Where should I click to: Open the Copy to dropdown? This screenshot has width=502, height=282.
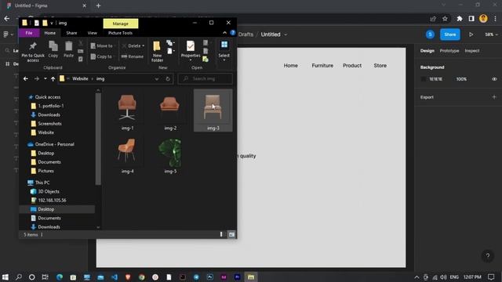tap(102, 56)
